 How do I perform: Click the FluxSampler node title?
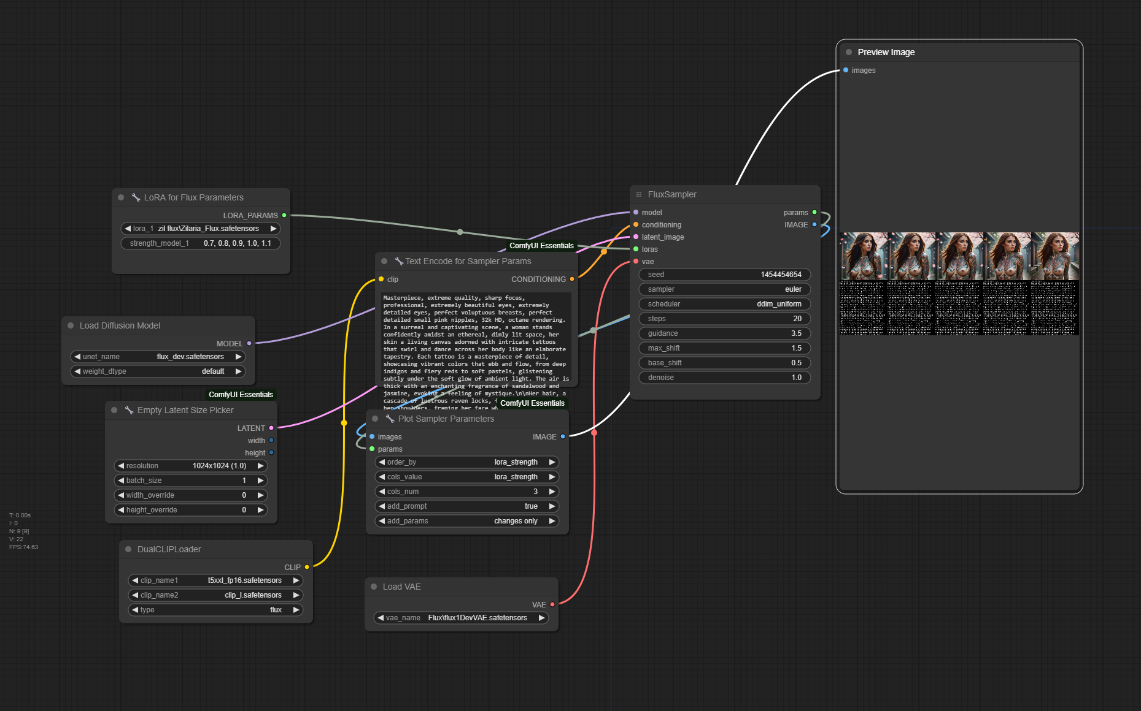click(672, 194)
